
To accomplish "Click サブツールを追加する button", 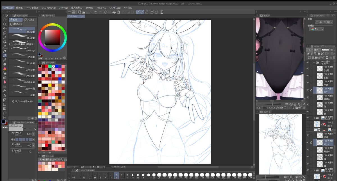I will tap(23, 101).
